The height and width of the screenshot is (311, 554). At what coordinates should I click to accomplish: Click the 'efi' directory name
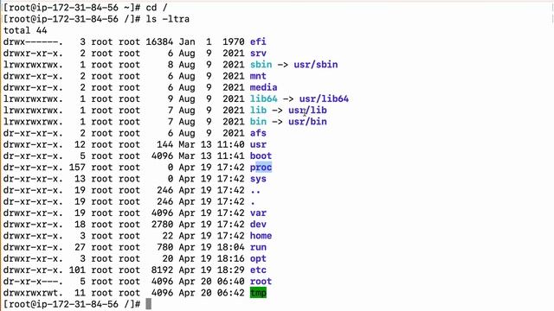258,42
